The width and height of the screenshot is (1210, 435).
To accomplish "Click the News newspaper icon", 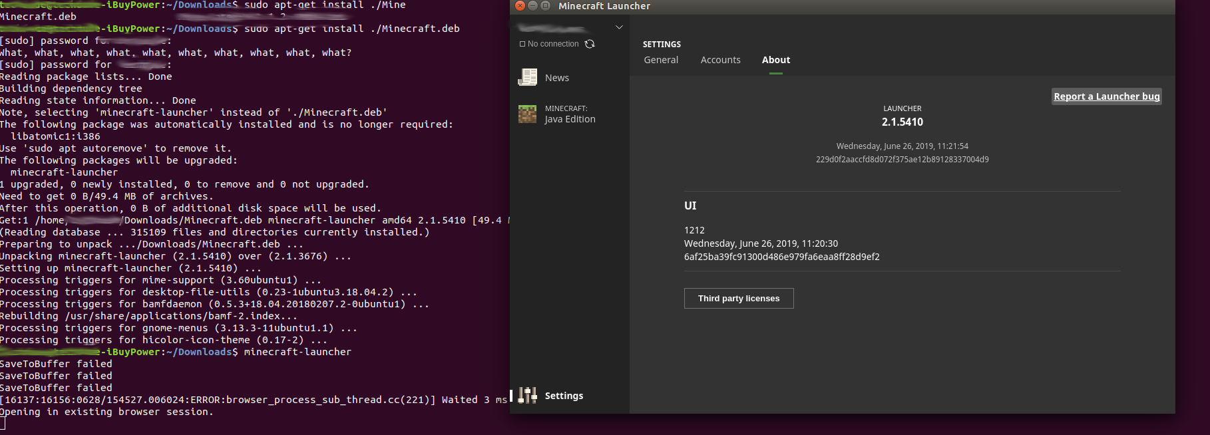I will tap(527, 77).
